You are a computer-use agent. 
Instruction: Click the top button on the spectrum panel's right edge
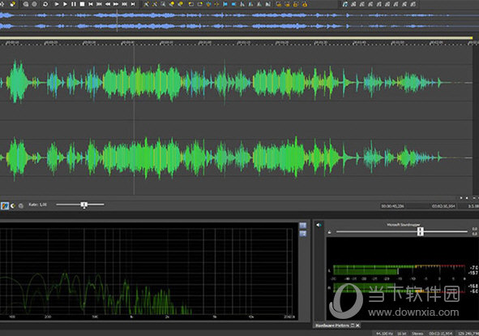tap(303, 226)
